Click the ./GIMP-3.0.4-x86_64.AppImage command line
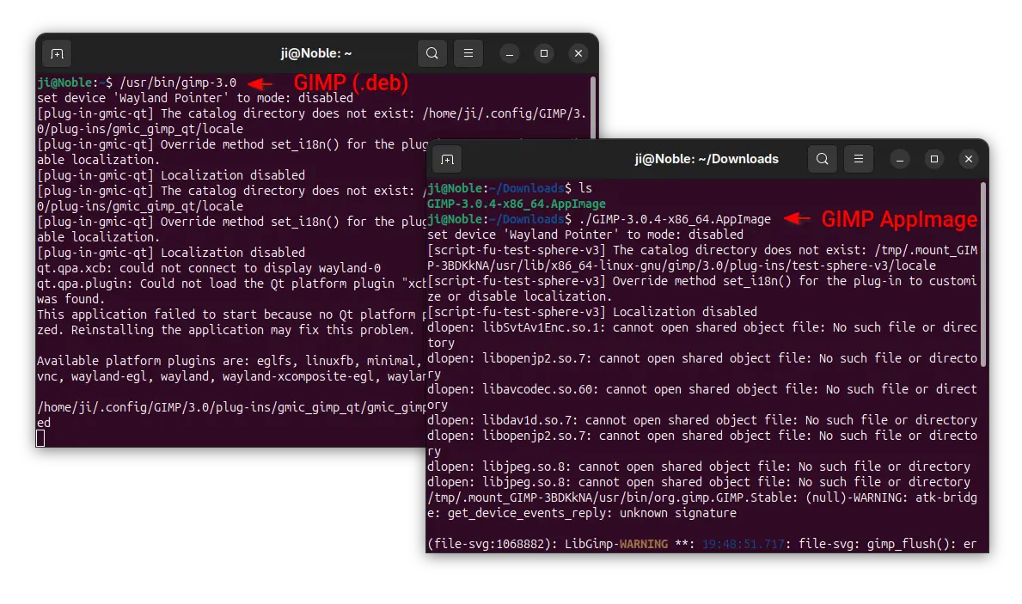The image size is (1022, 604). pyautogui.click(x=675, y=220)
